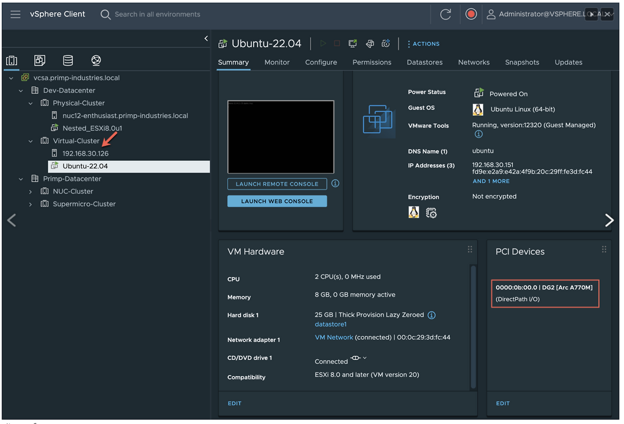Switch to the Networks tab
The height and width of the screenshot is (424, 624).
point(474,62)
